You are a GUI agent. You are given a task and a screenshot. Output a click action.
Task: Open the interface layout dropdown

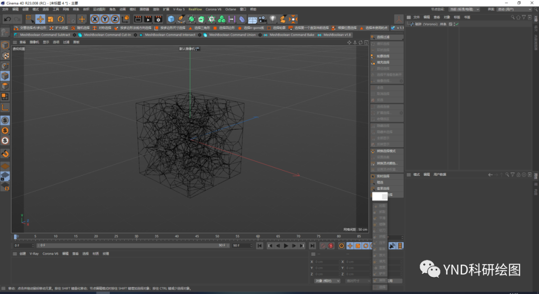click(x=514, y=9)
